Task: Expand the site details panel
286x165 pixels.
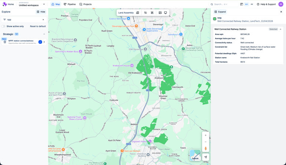Action: coord(220,12)
